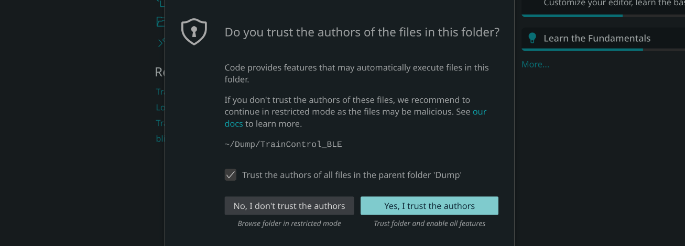Open the recent item starting with 'bl'

160,139
